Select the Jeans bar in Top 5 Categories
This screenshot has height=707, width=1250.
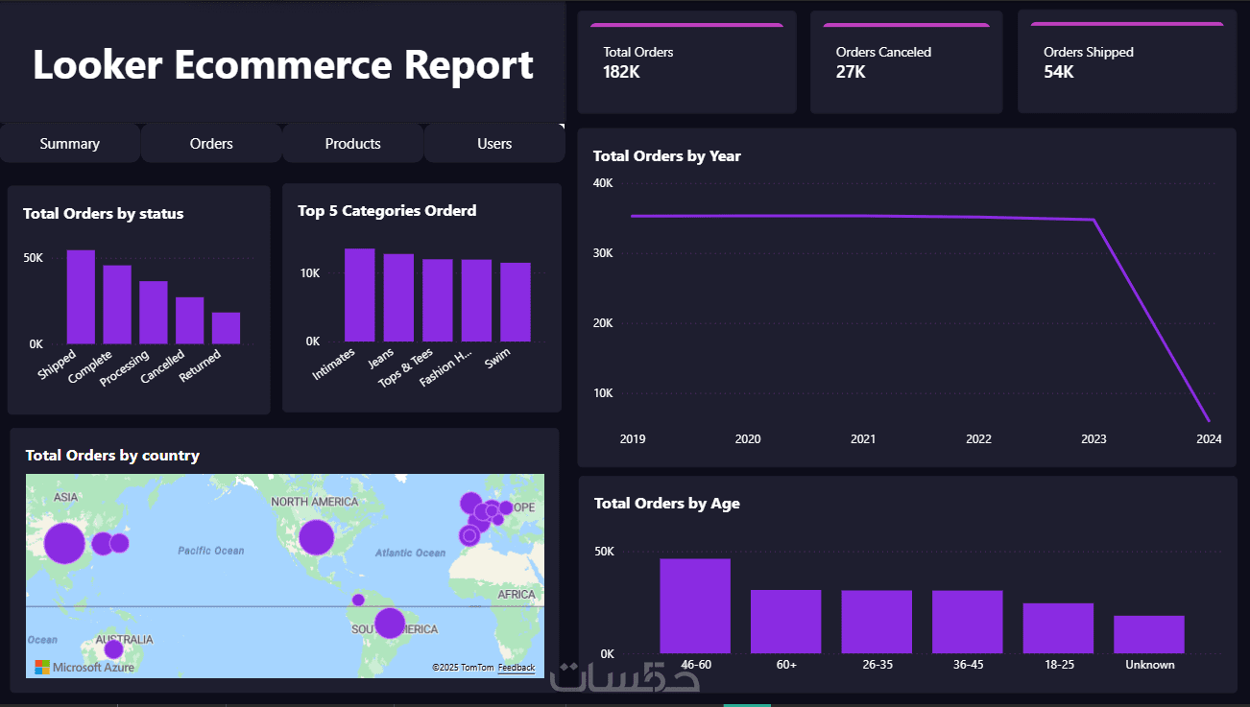point(398,297)
